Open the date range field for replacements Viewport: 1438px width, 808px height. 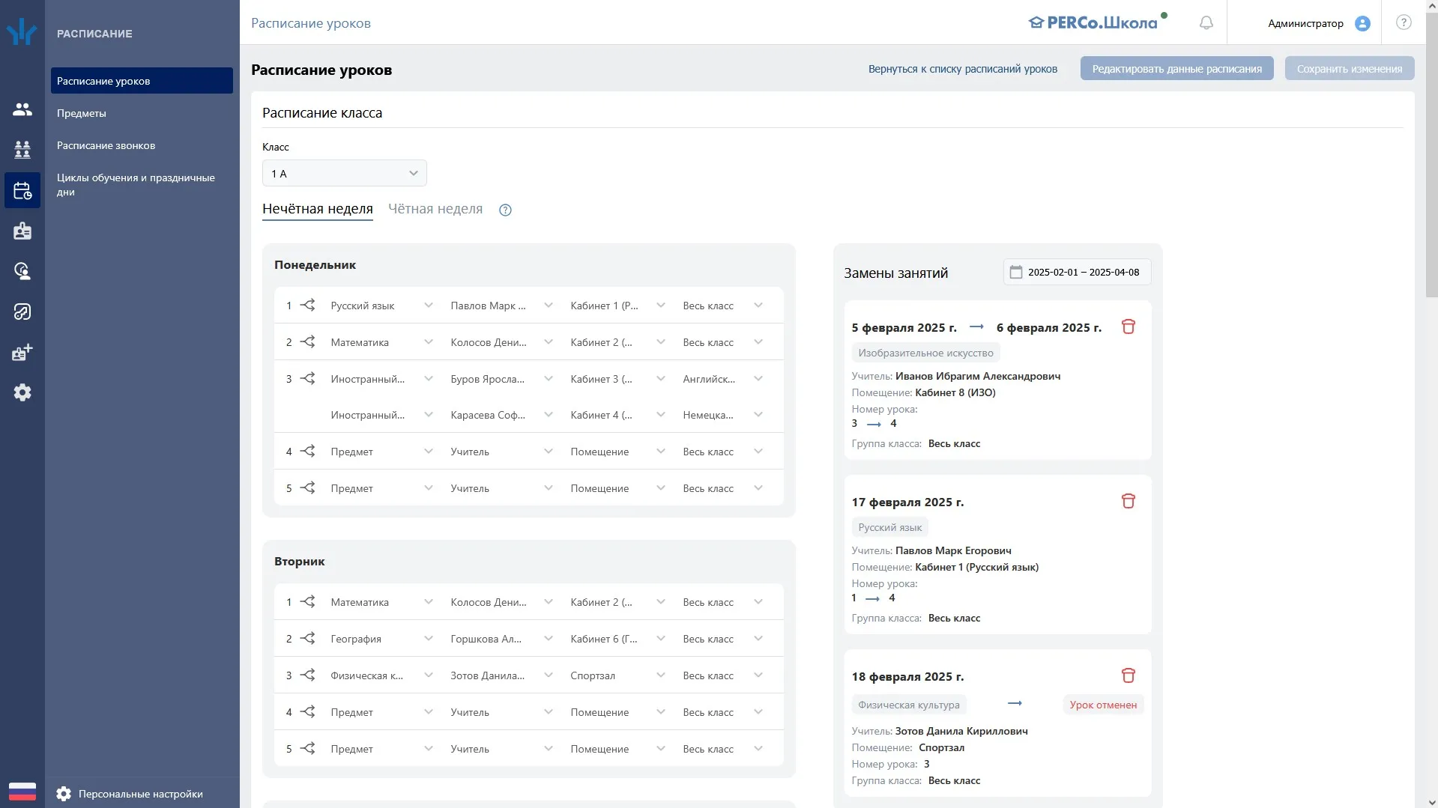1077,272
